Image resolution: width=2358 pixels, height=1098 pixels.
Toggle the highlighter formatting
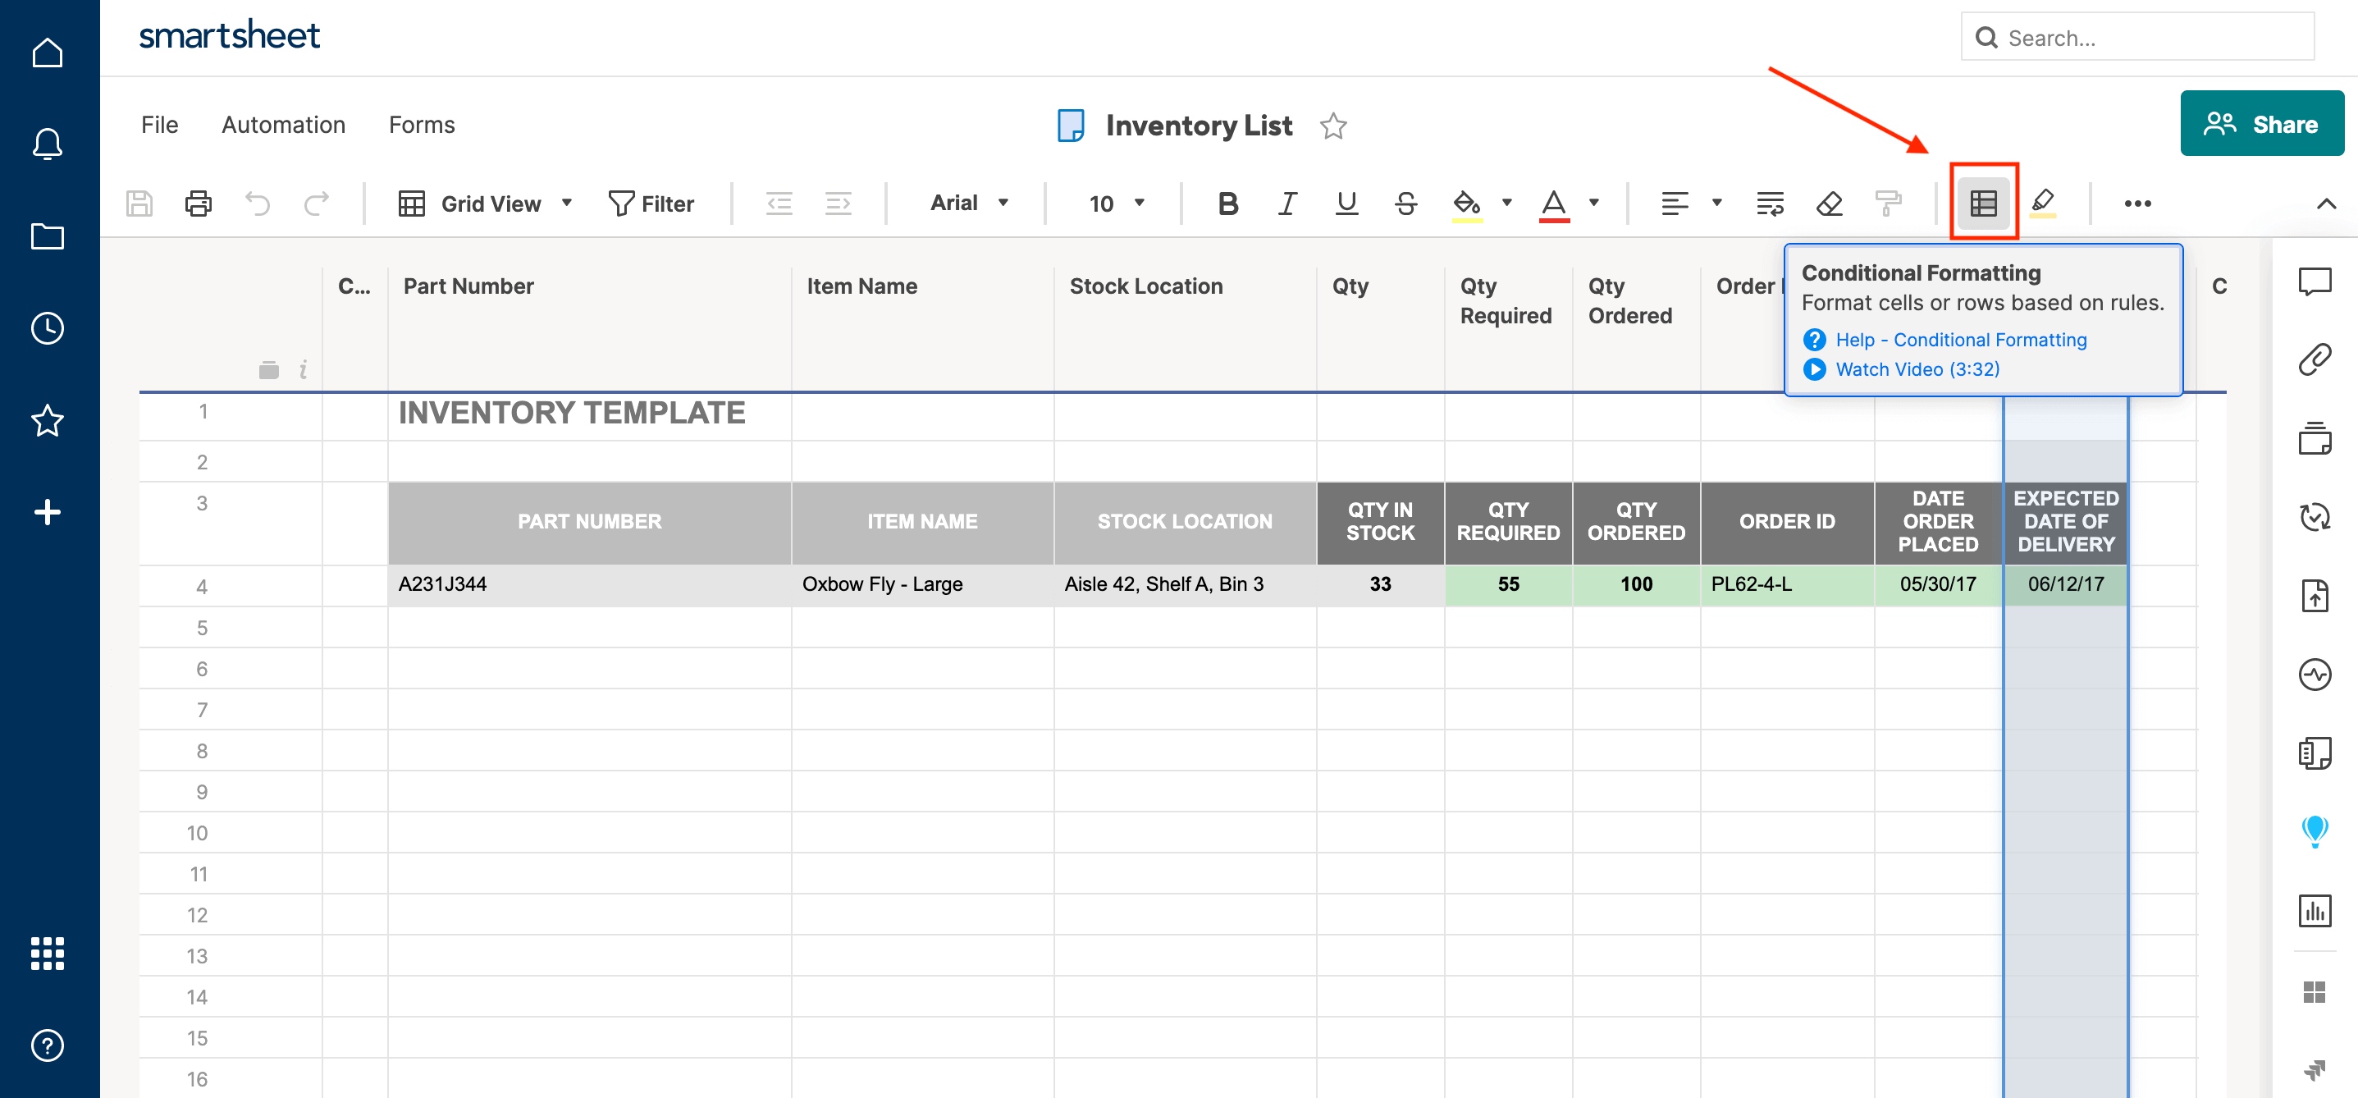coord(2044,204)
